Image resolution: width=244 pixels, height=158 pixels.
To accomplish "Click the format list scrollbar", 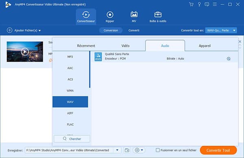I will [x=89, y=69].
